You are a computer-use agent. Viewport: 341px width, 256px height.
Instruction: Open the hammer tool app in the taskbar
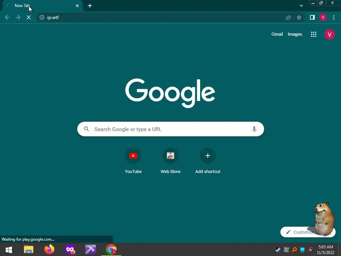(x=91, y=249)
